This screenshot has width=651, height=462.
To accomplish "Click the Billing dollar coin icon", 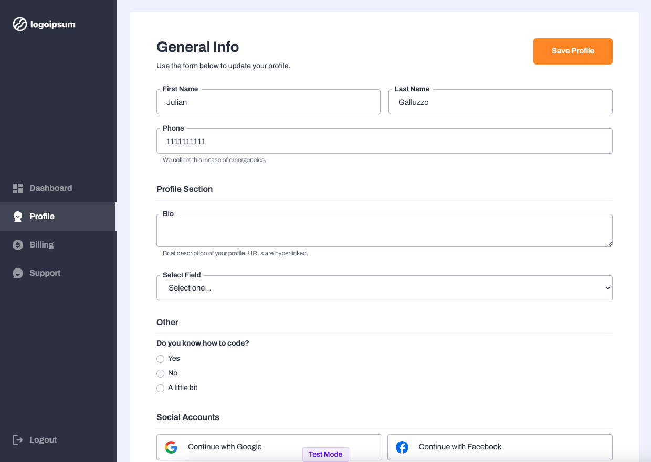I will 18,245.
